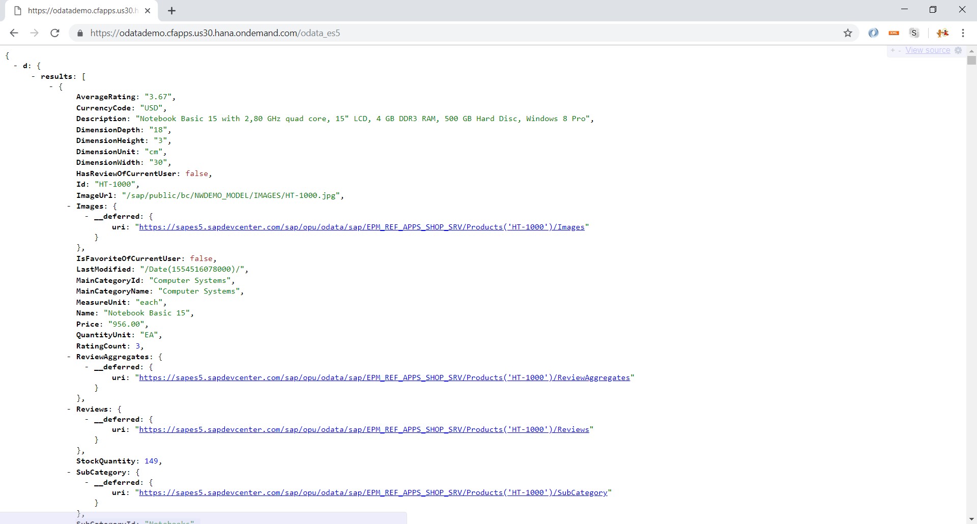The image size is (977, 524).
Task: Click the IsFavoriteOfCurrentUser false value
Action: tap(201, 258)
